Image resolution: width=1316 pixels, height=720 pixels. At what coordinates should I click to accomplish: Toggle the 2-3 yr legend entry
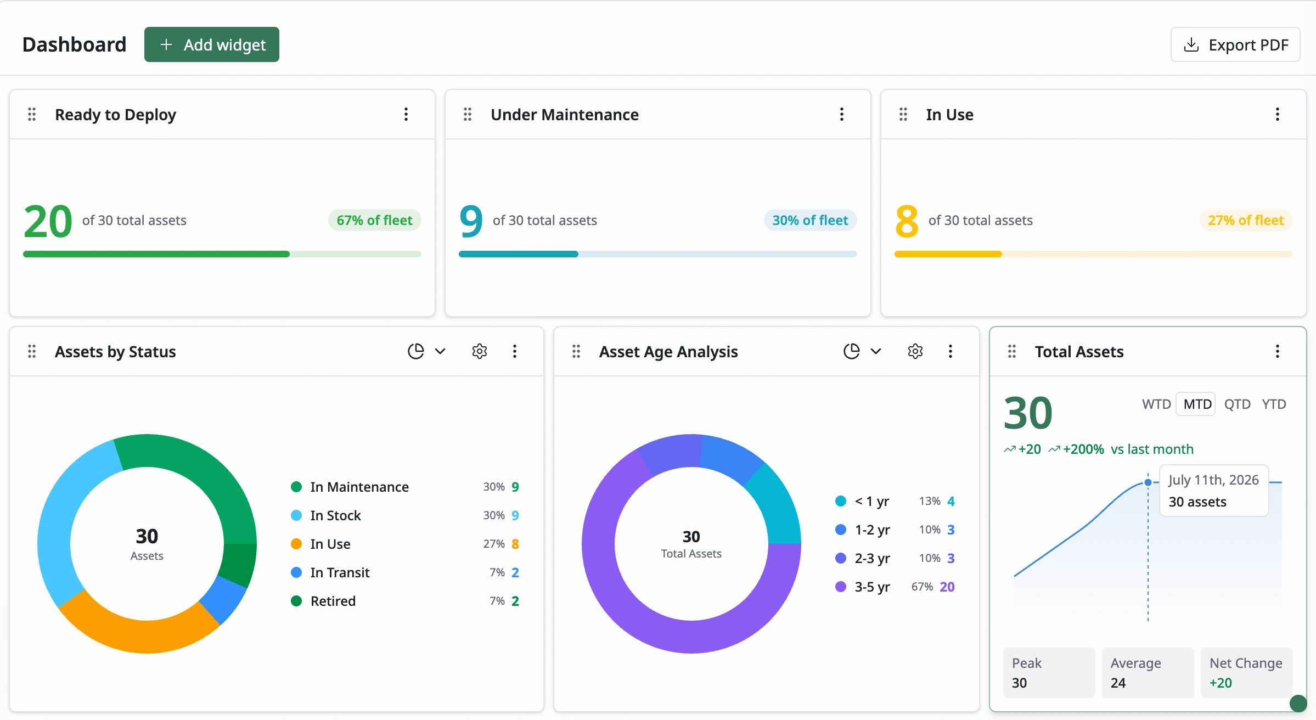(895, 558)
